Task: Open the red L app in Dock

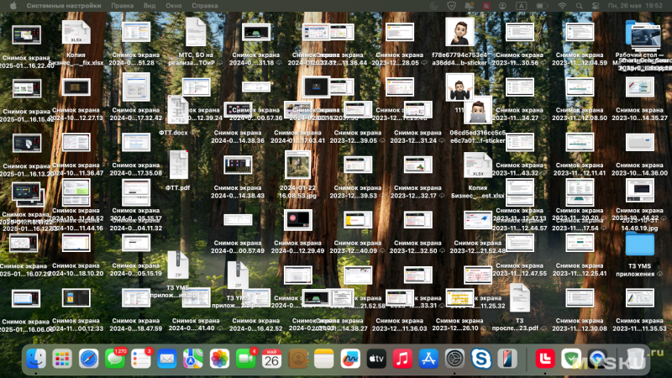Action: pos(545,359)
